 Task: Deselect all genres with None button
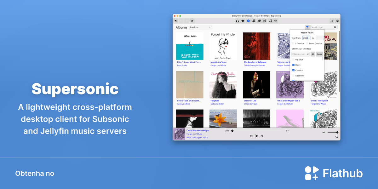(x=319, y=54)
